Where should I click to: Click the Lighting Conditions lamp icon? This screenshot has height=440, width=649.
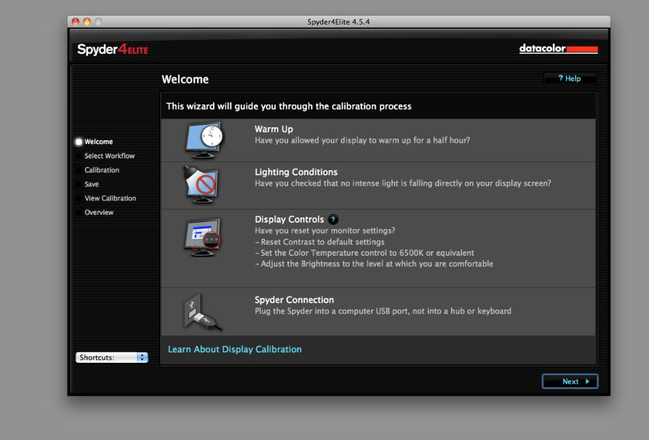pos(201,184)
